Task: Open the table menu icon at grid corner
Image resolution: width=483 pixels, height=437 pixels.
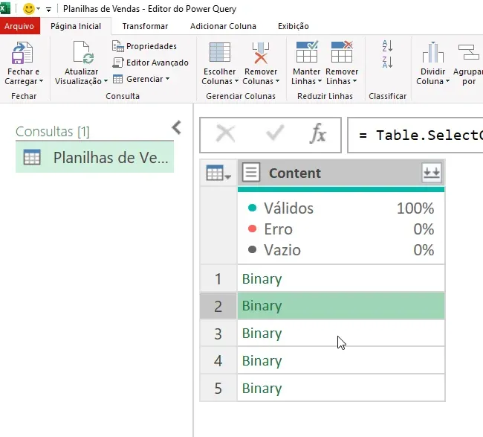Action: (218, 173)
